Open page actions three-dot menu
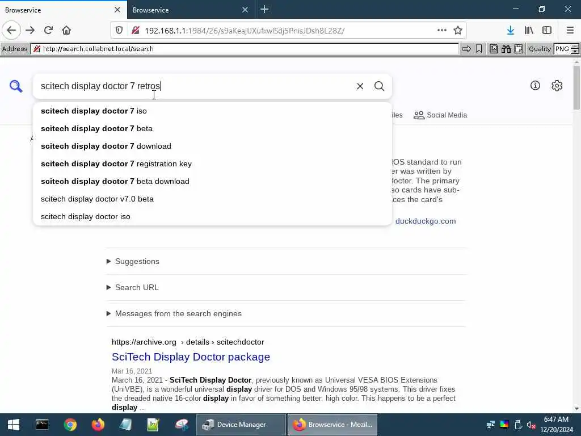This screenshot has width=581, height=436. pyautogui.click(x=441, y=31)
